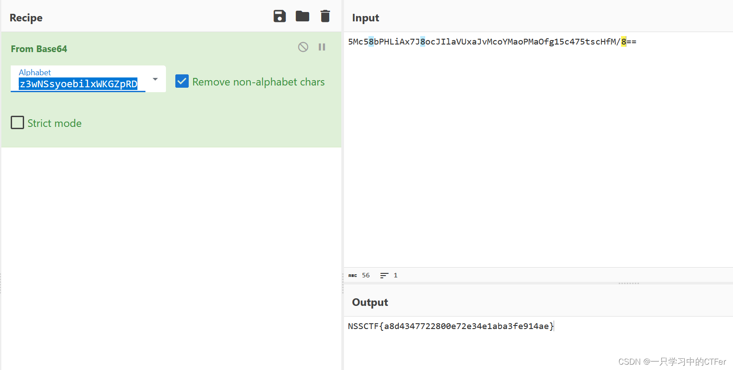733x370 pixels.
Task: Enable the Strict mode checkbox
Action: [x=17, y=122]
